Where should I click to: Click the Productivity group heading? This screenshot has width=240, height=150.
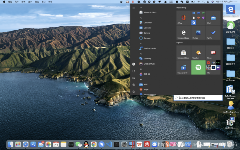[181, 8]
